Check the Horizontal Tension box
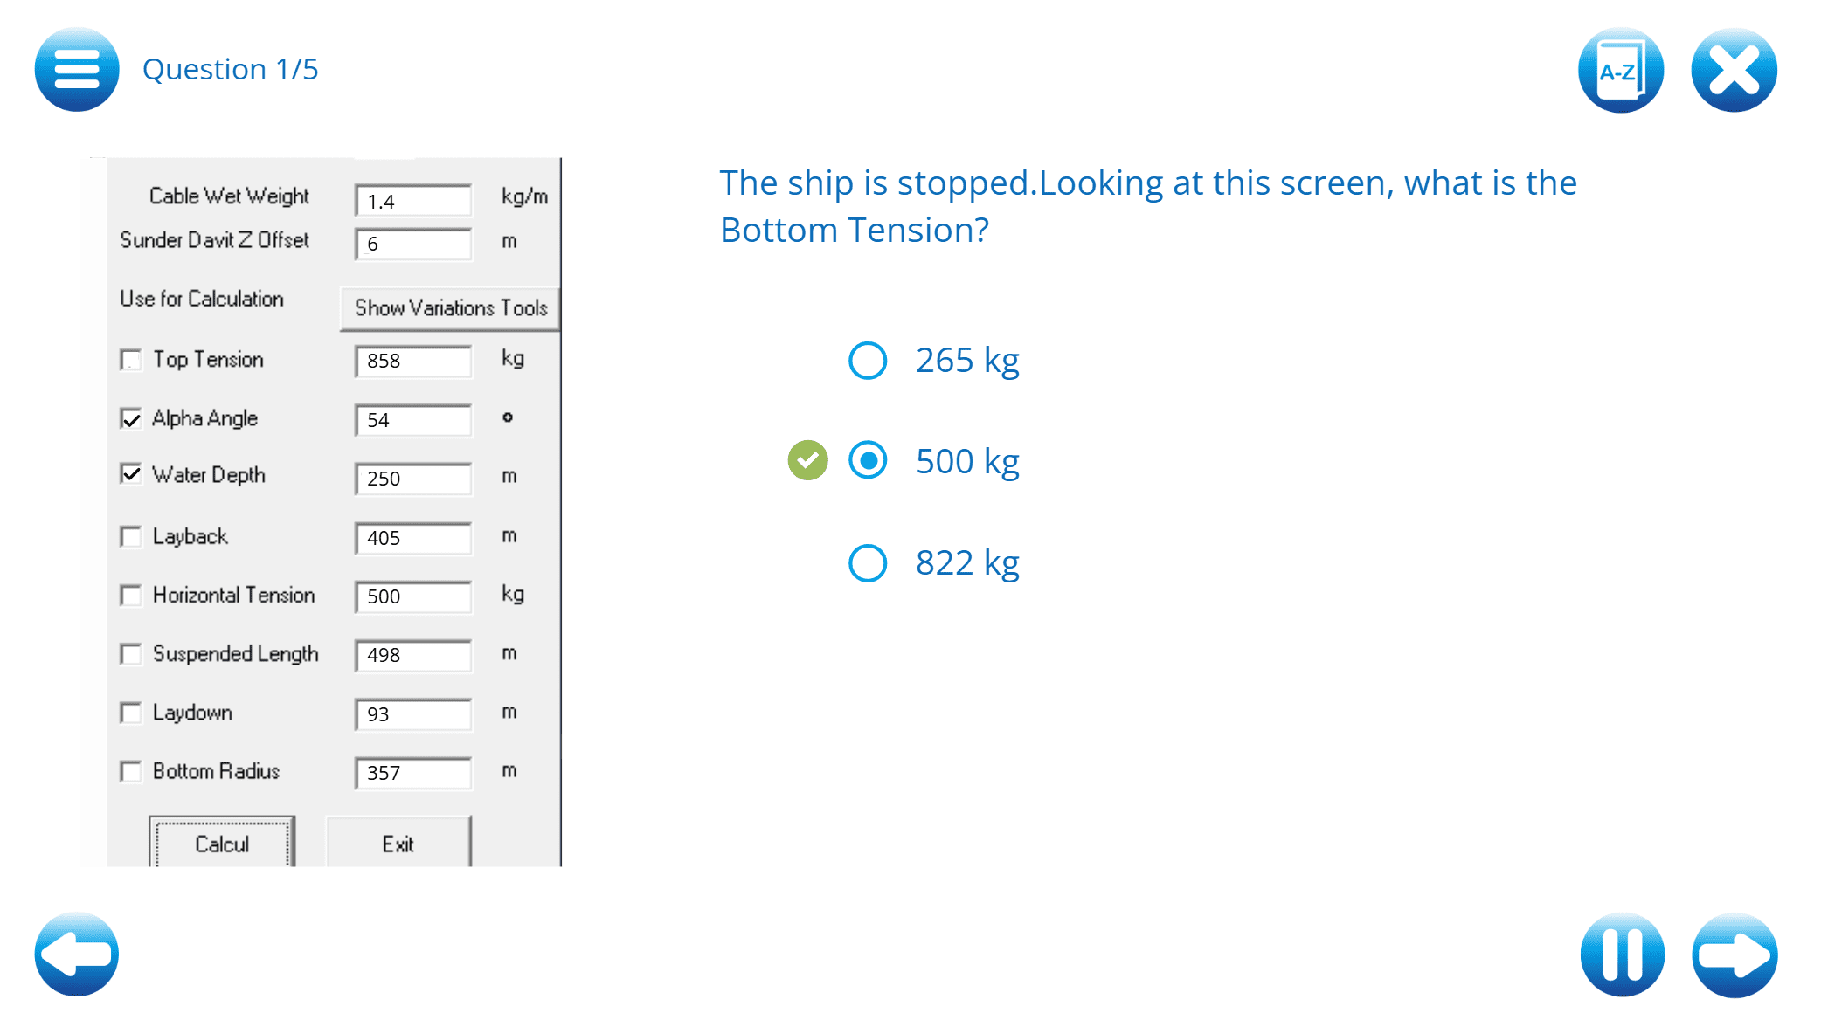The height and width of the screenshot is (1034, 1821). click(131, 596)
